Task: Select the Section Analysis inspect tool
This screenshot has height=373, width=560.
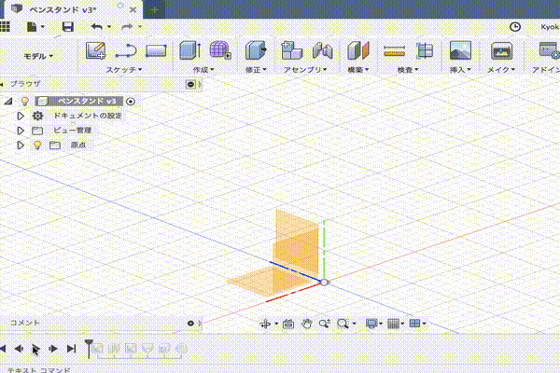Action: (425, 50)
